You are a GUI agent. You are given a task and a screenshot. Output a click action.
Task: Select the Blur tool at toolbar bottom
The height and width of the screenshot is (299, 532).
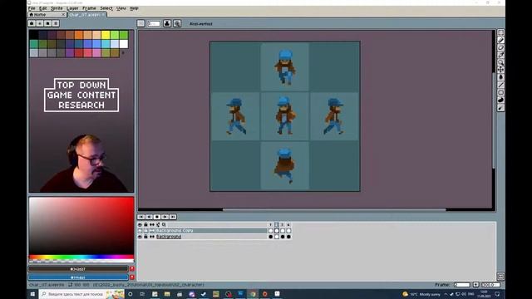click(500, 108)
